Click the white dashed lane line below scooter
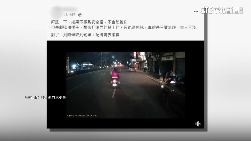Viewport: 251px width, 141px height. [x=114, y=93]
